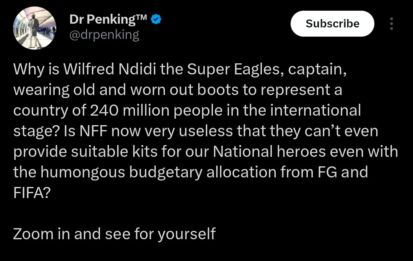Click the trademark symbol after the name
The width and height of the screenshot is (413, 261).
[142, 18]
